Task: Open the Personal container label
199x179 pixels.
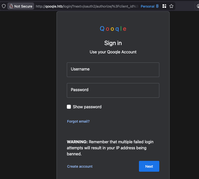Action: click(147, 6)
